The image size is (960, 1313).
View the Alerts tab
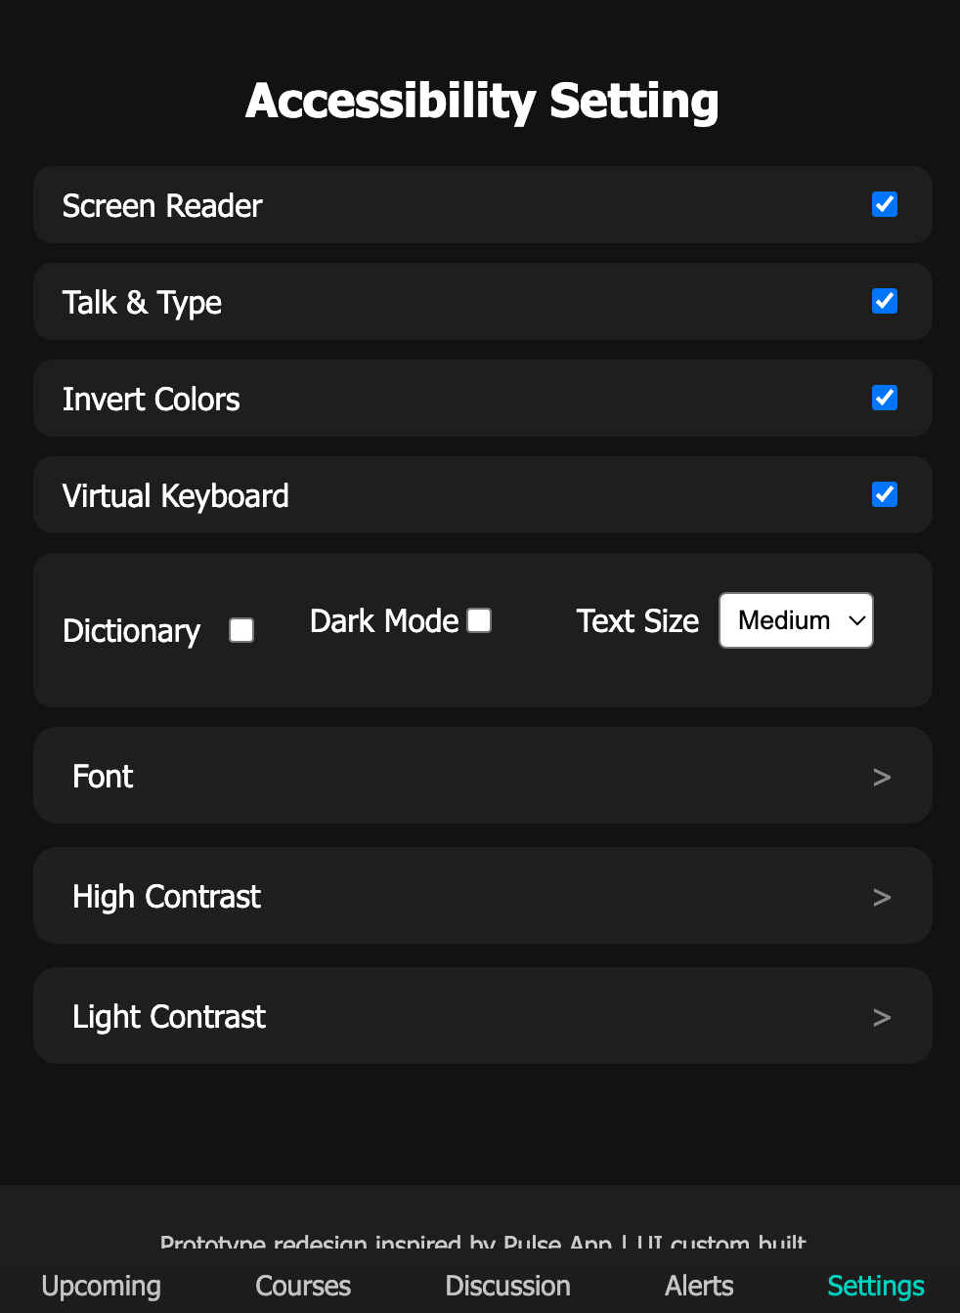pos(699,1286)
